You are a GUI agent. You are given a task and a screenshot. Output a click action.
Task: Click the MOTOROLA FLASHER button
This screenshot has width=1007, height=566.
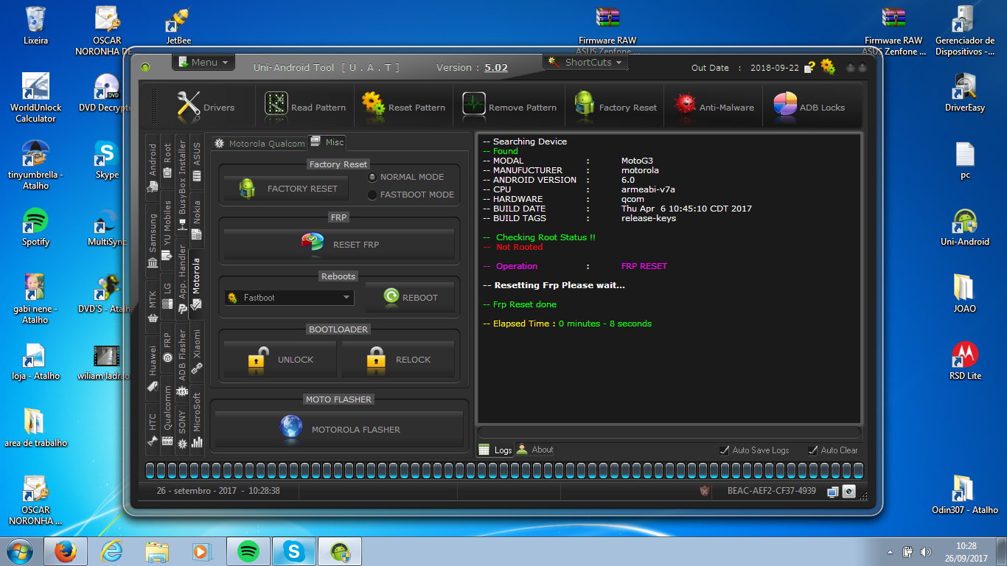(x=339, y=429)
